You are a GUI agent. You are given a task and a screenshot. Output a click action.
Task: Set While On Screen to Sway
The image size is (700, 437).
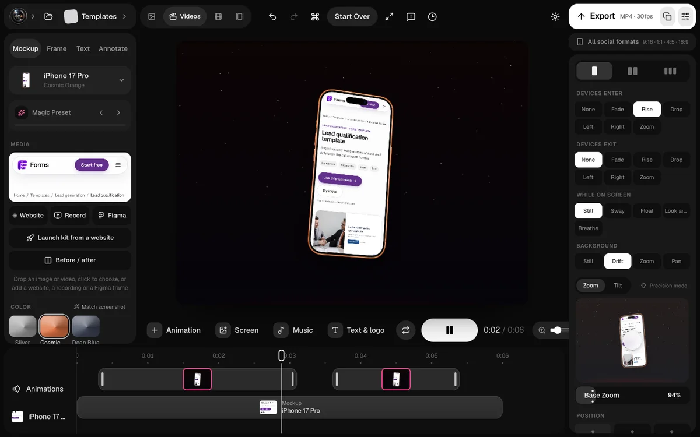[x=618, y=210]
